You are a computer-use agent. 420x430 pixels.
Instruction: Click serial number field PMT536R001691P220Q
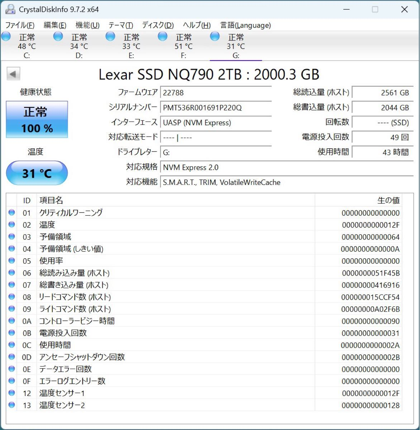pos(216,107)
